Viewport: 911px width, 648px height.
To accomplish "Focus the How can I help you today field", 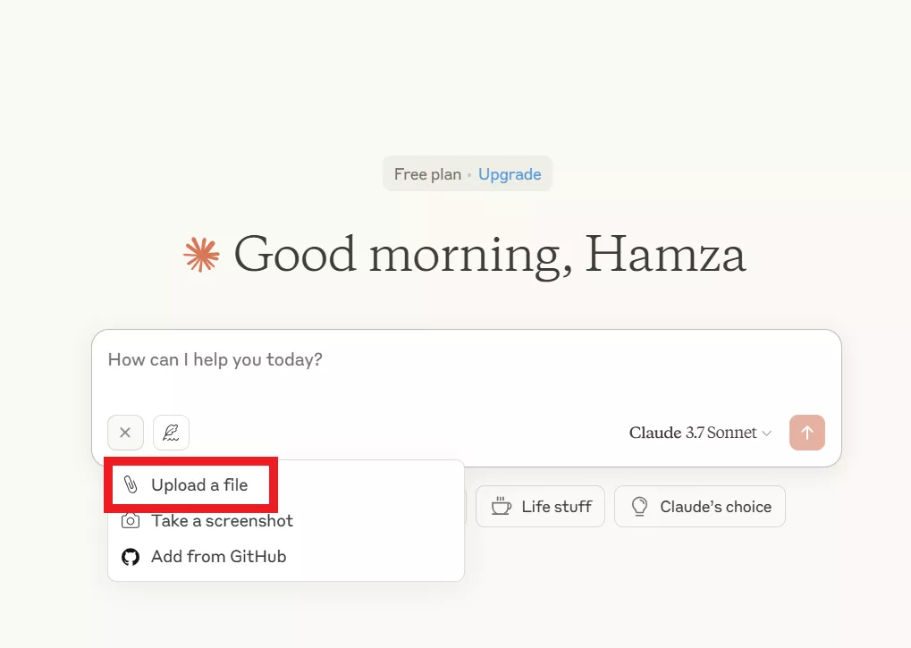I will pos(465,360).
